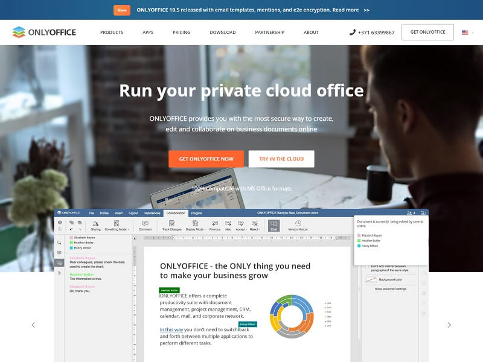This screenshot has height=362, width=483.
Task: Advance to the next slide with the right arrow
Action: click(x=449, y=325)
